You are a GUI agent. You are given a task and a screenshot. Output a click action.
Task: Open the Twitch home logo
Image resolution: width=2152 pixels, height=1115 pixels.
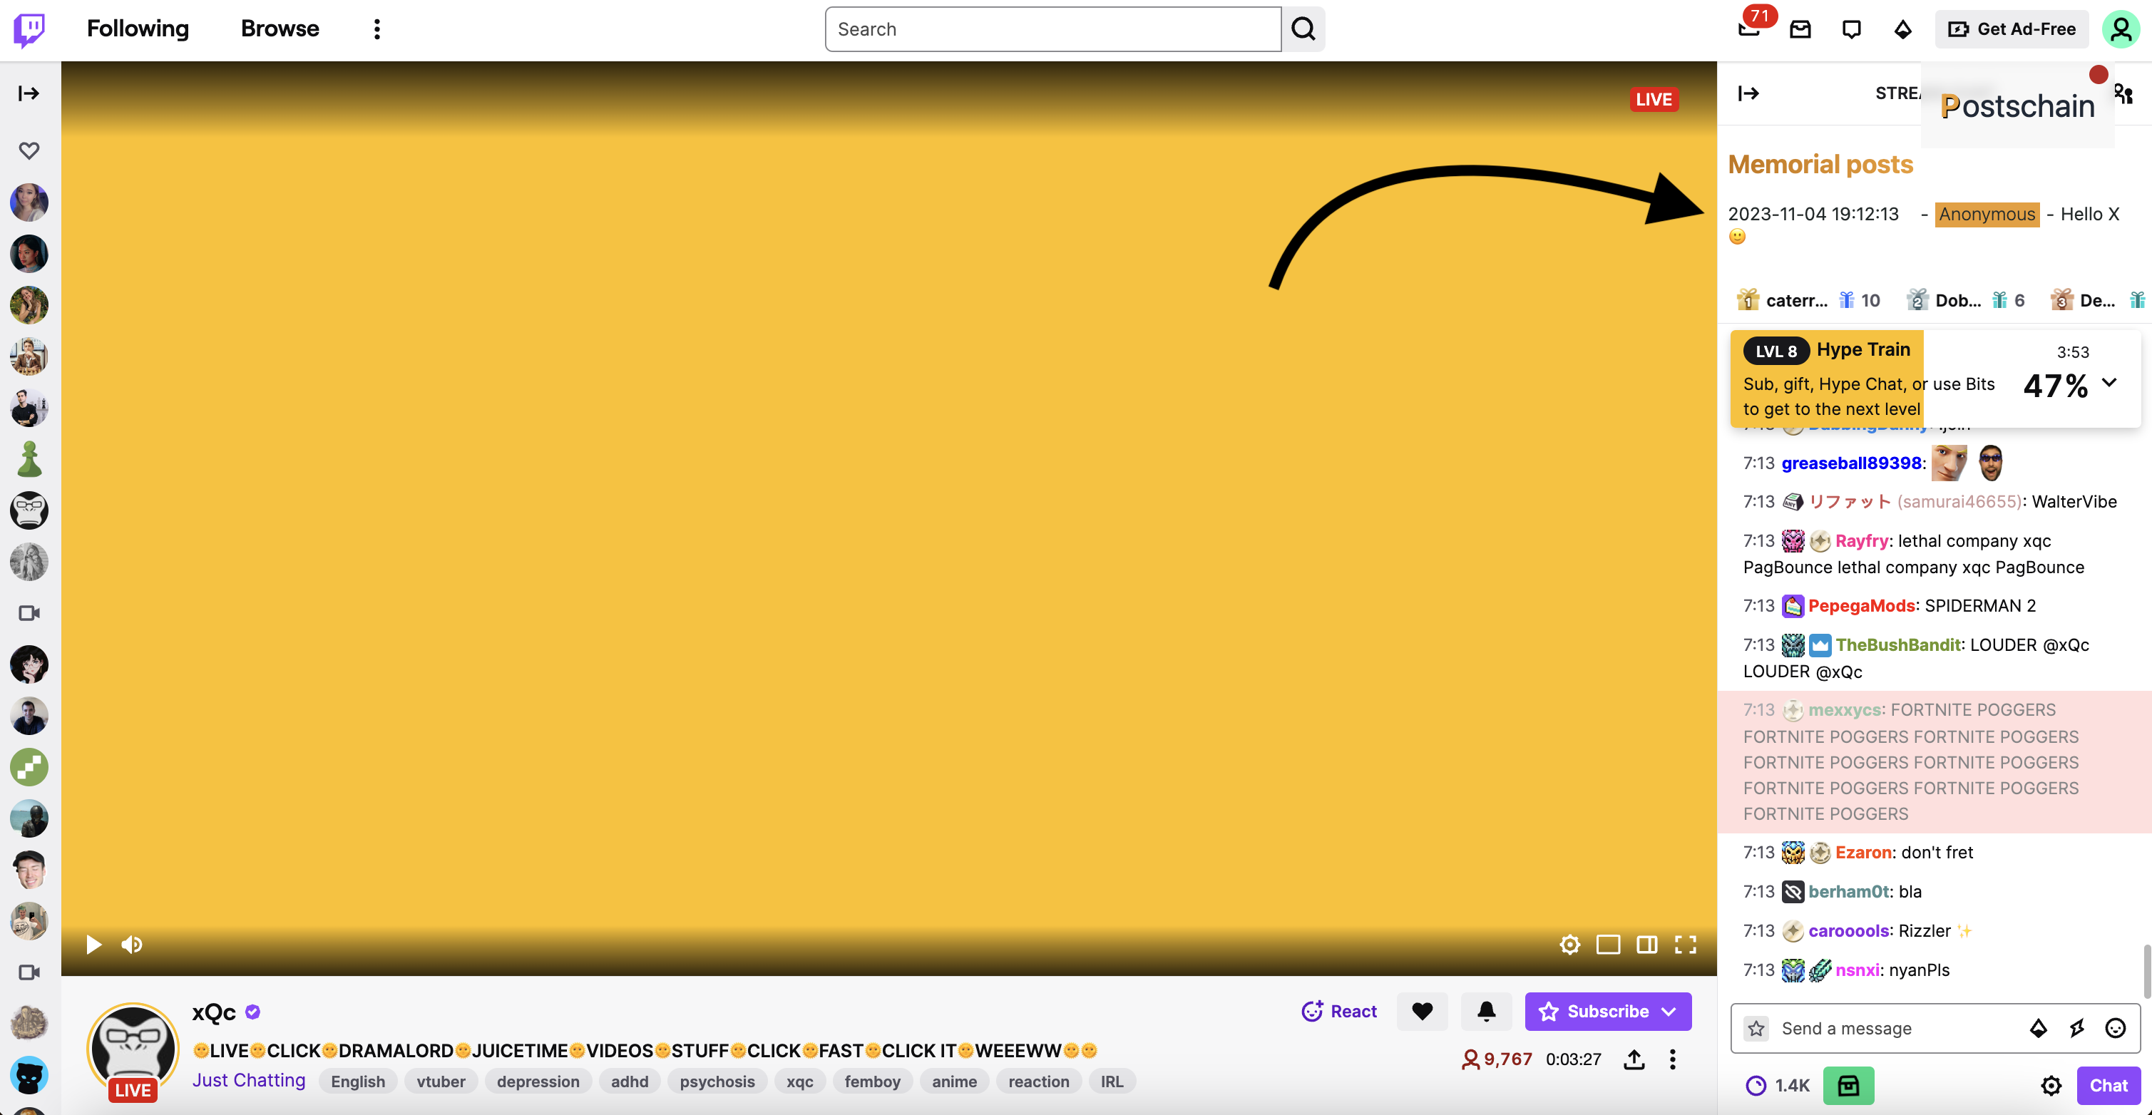[29, 29]
